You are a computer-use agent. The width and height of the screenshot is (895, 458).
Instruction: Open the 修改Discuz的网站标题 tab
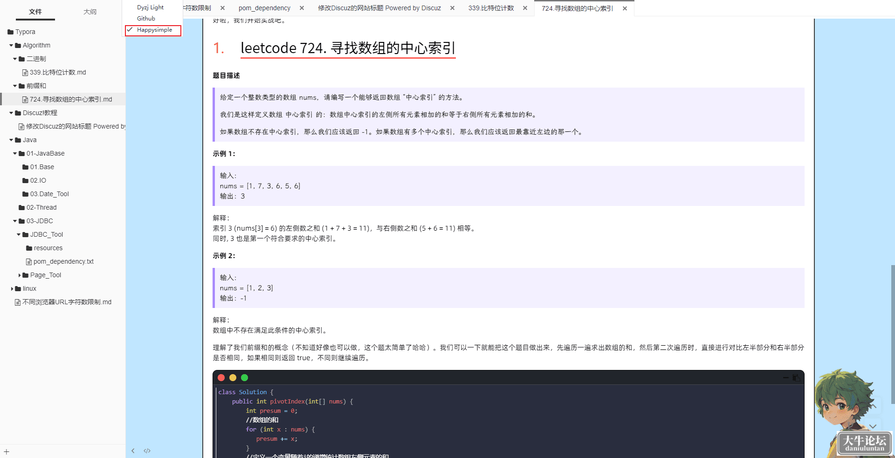coord(379,8)
